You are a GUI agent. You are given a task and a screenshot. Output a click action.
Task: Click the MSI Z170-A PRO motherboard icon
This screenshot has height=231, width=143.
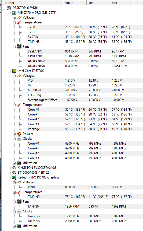(x=14, y=13)
